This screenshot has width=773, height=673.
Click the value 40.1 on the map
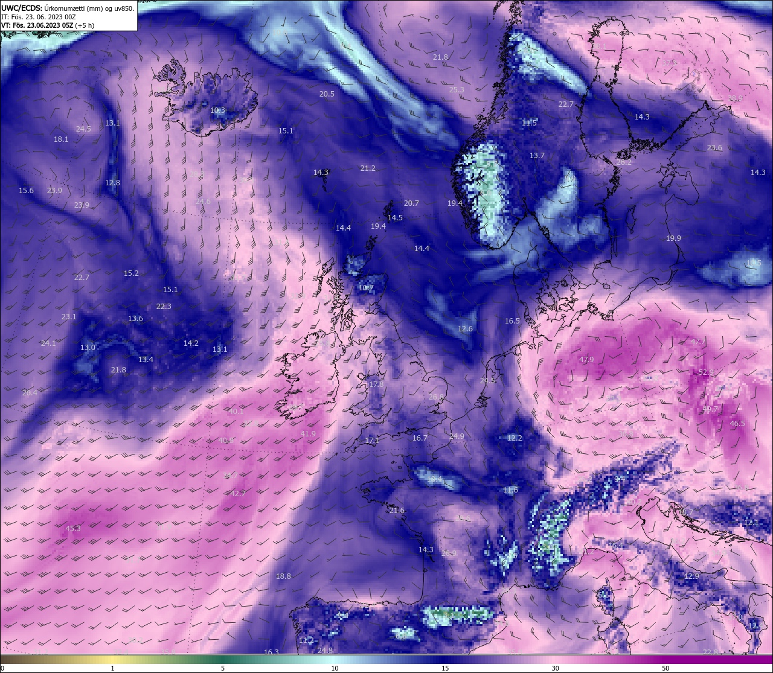tap(236, 412)
